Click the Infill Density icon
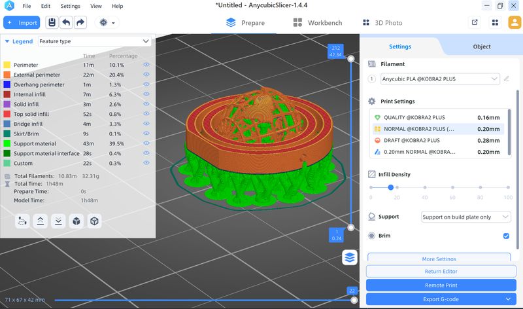 click(x=371, y=174)
